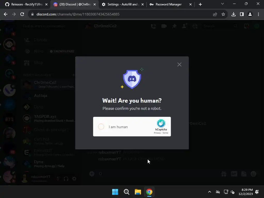Start a video call with Chr0meiCe2
The height and width of the screenshot is (198, 264).
pos(164,26)
